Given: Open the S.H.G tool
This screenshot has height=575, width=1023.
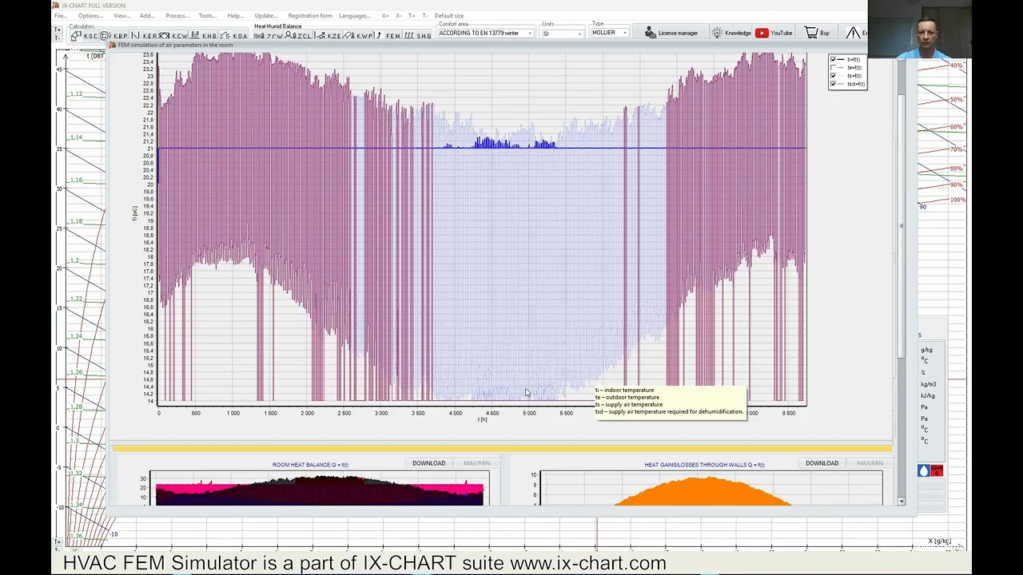Looking at the screenshot, I should tap(418, 36).
